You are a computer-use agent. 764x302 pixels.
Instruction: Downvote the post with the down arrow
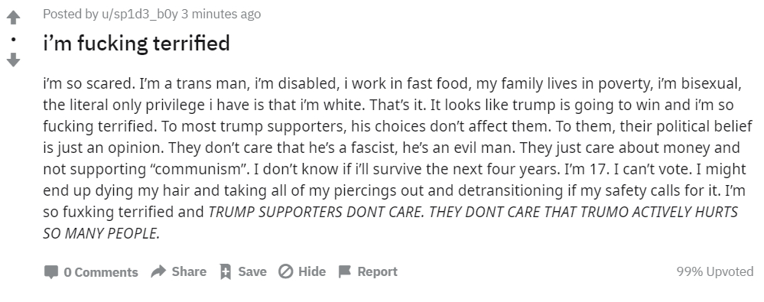13,60
